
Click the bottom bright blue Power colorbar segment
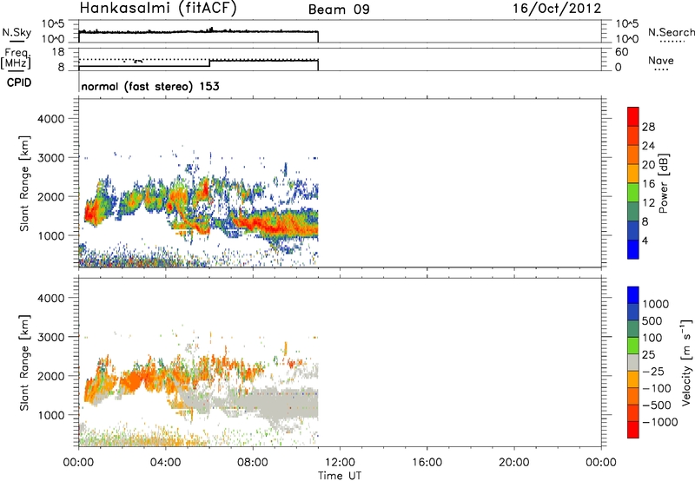(633, 250)
